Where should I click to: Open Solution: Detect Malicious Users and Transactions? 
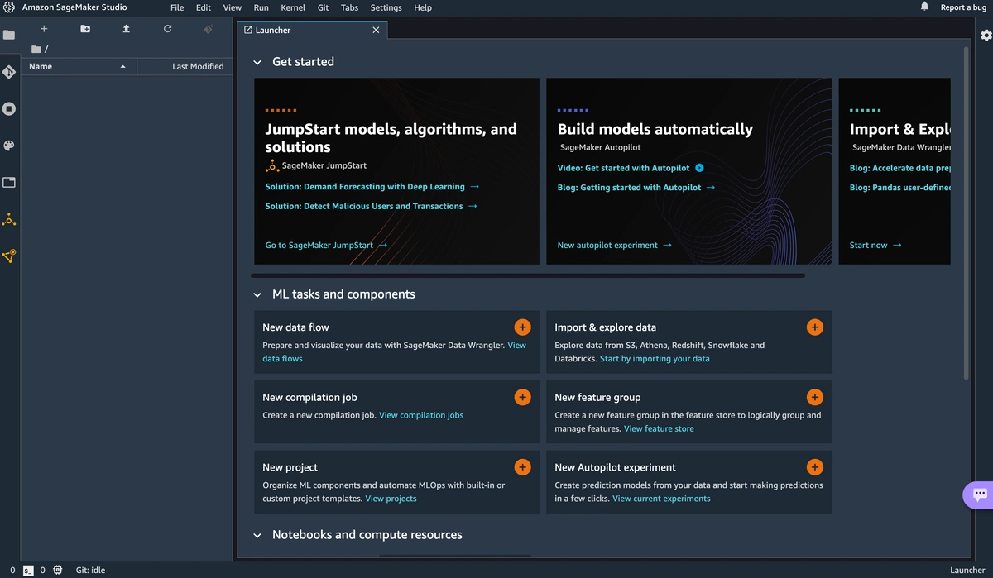tap(371, 206)
